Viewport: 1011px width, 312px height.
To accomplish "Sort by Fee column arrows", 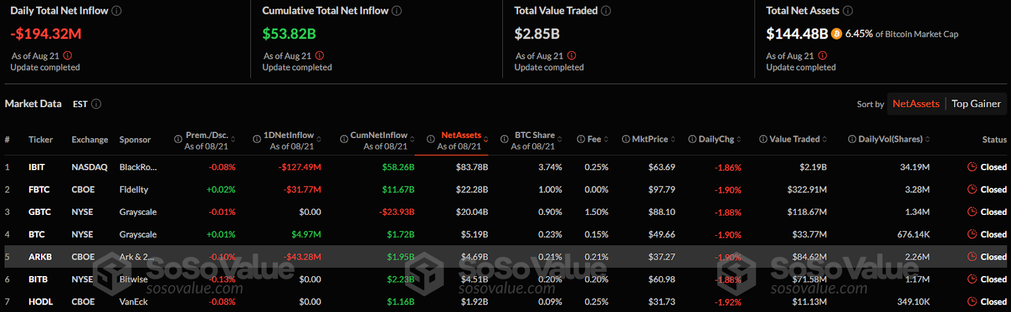I will (606, 139).
